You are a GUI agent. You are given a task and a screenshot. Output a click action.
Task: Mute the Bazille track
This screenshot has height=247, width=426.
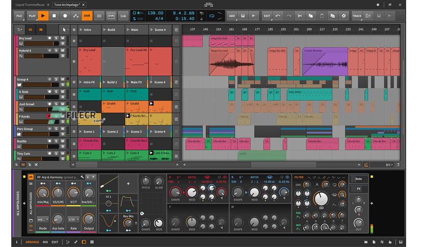[x=63, y=141]
